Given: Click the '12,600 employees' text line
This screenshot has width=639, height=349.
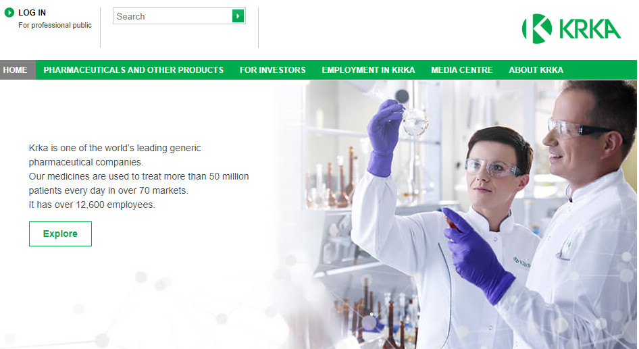Looking at the screenshot, I should pyautogui.click(x=92, y=205).
